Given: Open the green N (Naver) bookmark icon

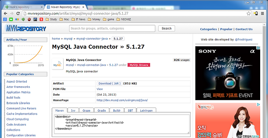Looking at the screenshot, I should pyautogui.click(x=11, y=19).
